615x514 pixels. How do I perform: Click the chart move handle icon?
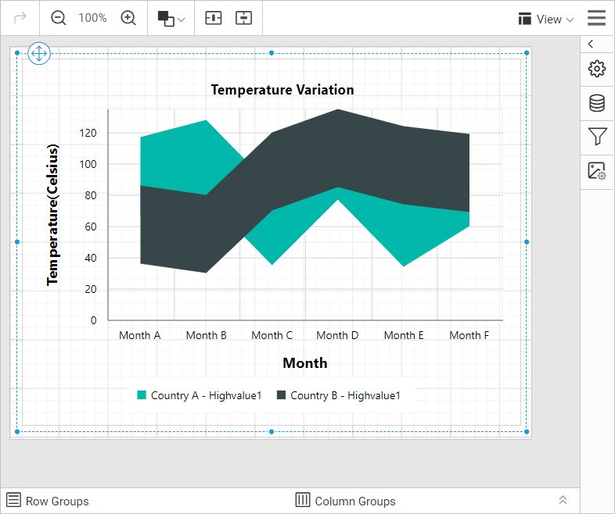(x=39, y=53)
